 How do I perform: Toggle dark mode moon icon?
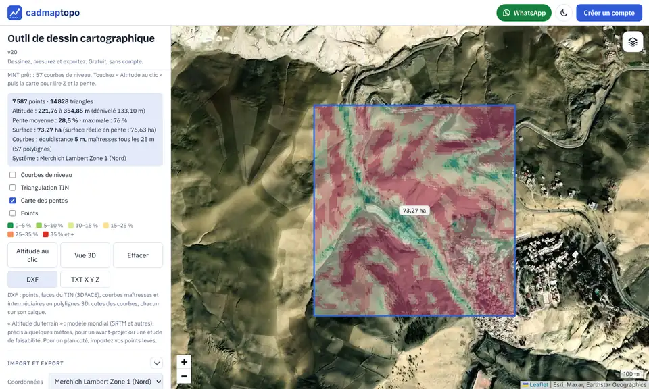(x=564, y=13)
